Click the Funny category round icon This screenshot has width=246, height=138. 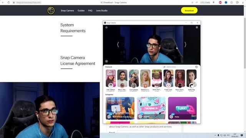pos(171,117)
